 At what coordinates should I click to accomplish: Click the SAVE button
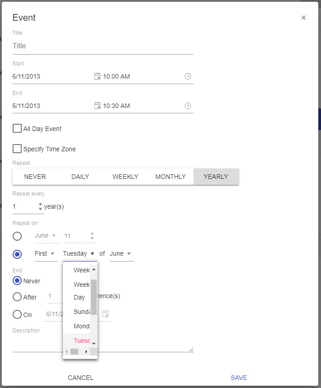239,377
